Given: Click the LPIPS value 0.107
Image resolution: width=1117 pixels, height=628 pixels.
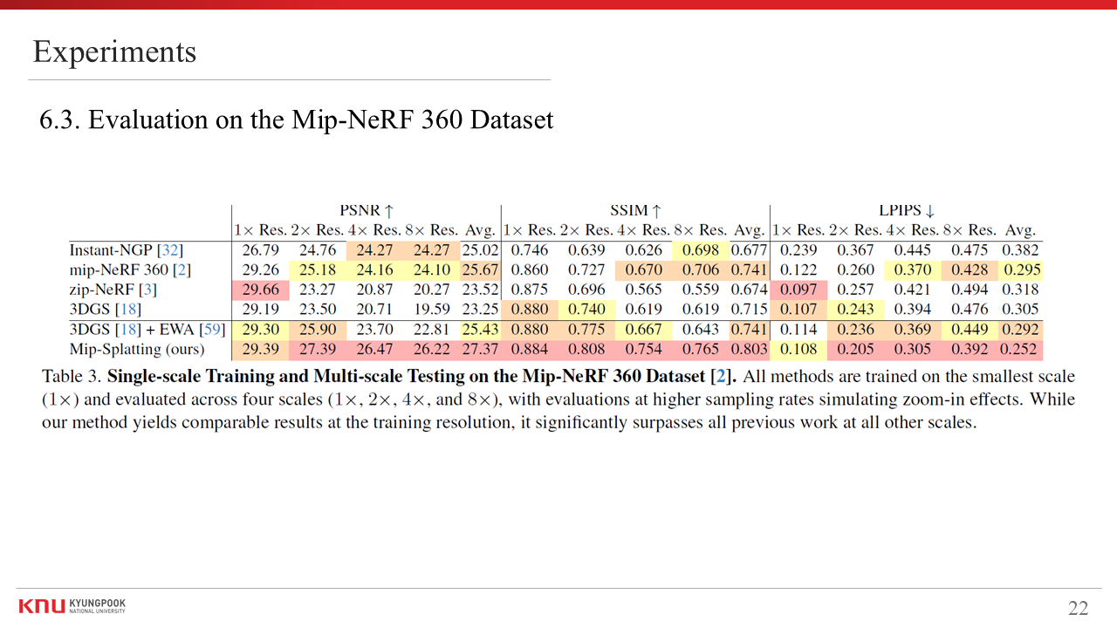Looking at the screenshot, I should [x=798, y=310].
